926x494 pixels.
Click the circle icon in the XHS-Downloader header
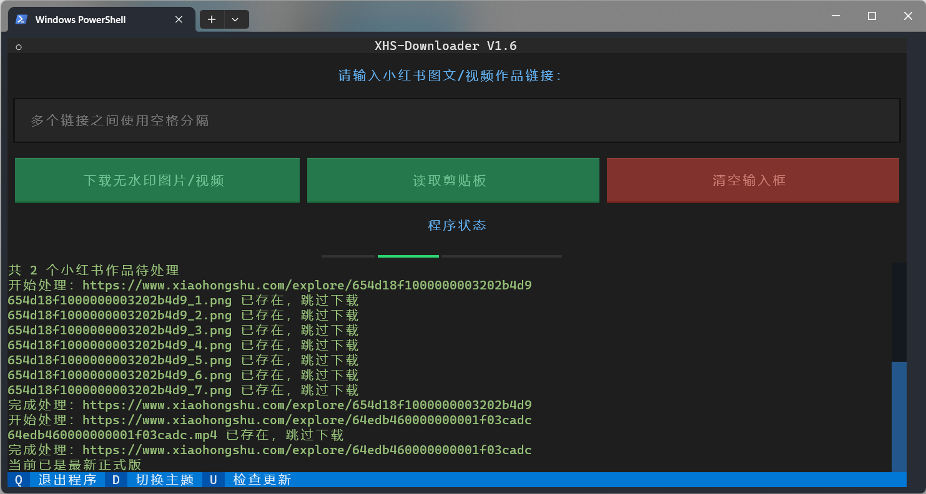19,47
